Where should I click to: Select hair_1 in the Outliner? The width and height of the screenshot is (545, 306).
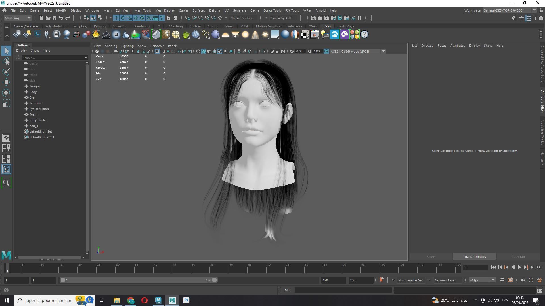click(x=34, y=126)
